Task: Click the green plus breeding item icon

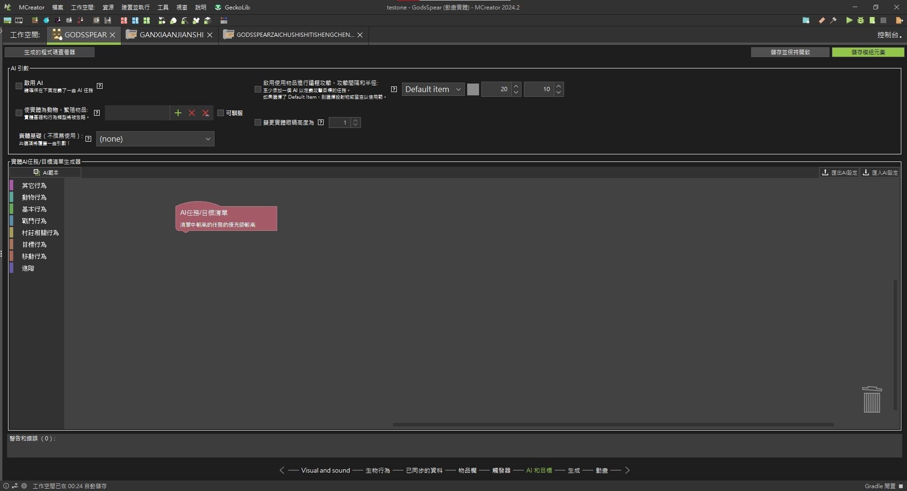Action: point(178,113)
